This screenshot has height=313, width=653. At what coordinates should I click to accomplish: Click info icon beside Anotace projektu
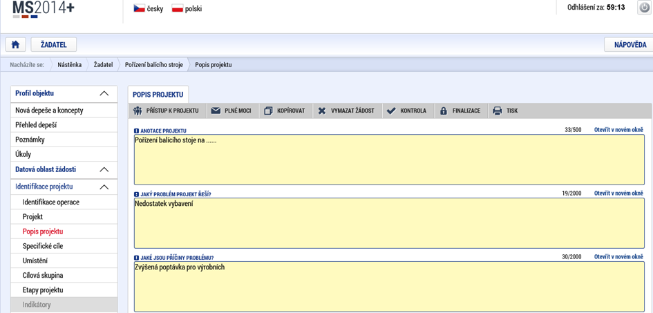coord(137,131)
